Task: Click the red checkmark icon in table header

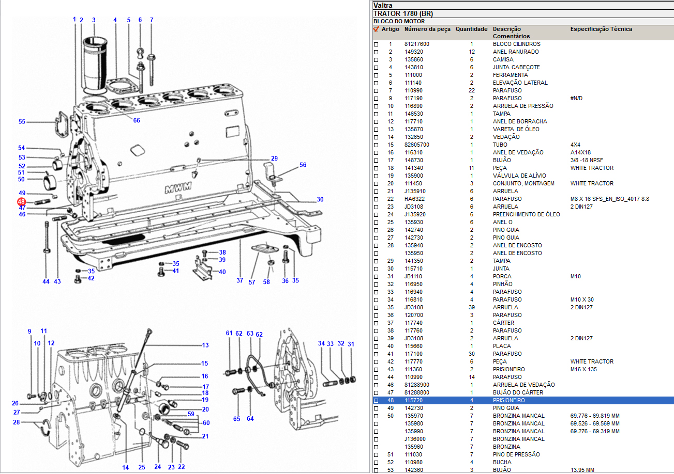Action: coord(376,29)
